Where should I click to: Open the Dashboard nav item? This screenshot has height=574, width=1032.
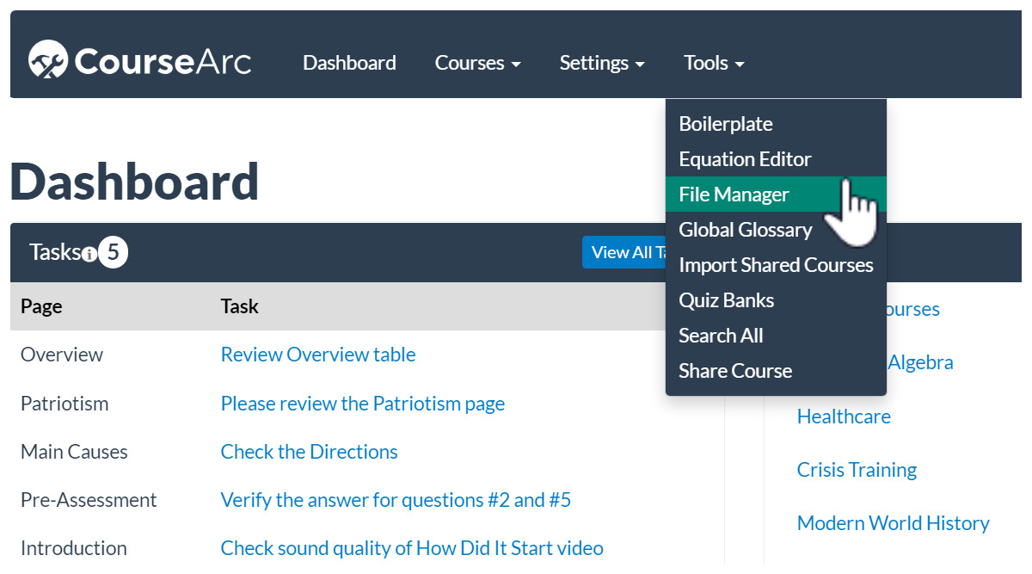pos(349,63)
